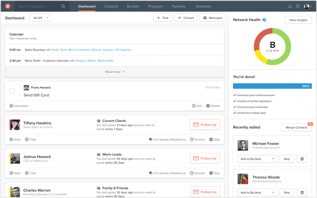The width and height of the screenshot is (317, 198).
Task: Open Add to Buckets for Michael Fowler
Action: pos(257,159)
